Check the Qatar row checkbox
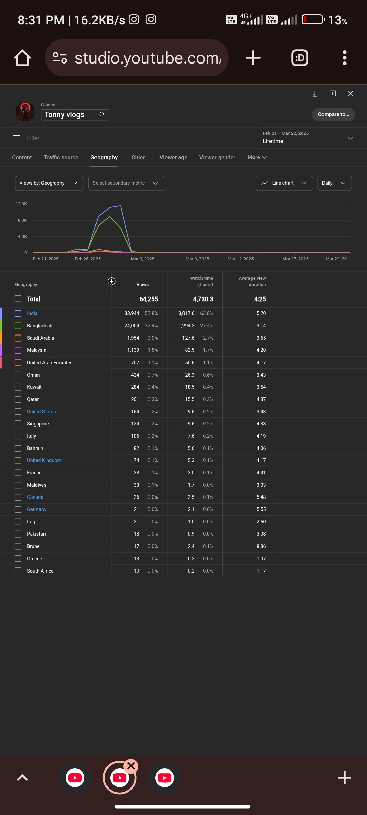This screenshot has width=367, height=815. (18, 399)
